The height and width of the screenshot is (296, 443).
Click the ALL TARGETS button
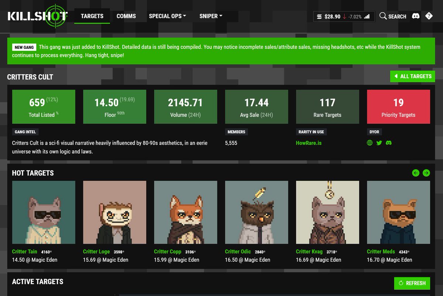click(412, 76)
